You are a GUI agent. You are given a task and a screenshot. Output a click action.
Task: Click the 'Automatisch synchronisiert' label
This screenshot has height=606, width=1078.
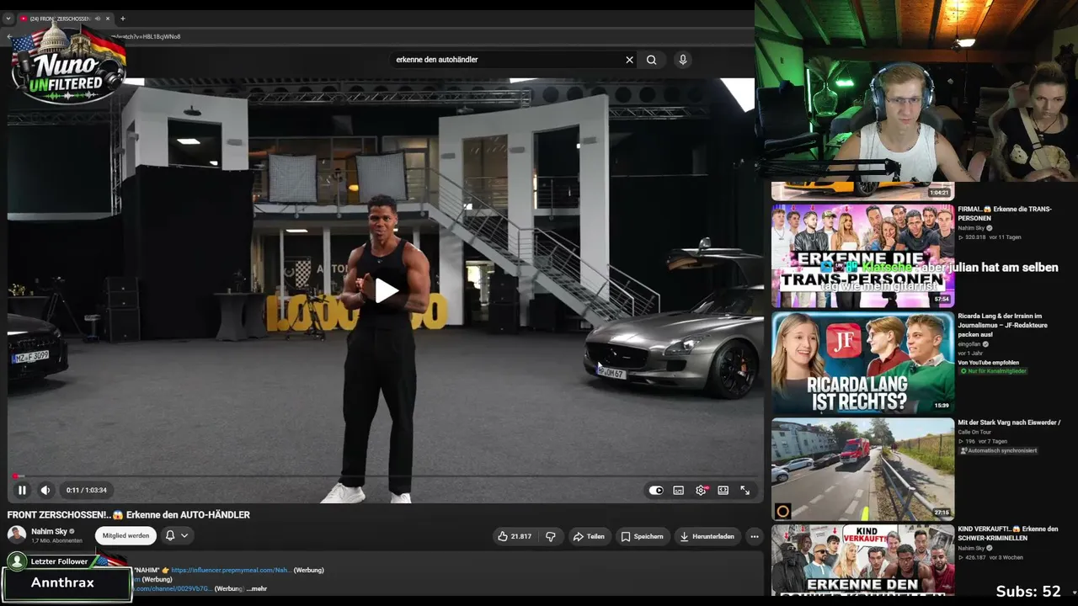(x=998, y=451)
